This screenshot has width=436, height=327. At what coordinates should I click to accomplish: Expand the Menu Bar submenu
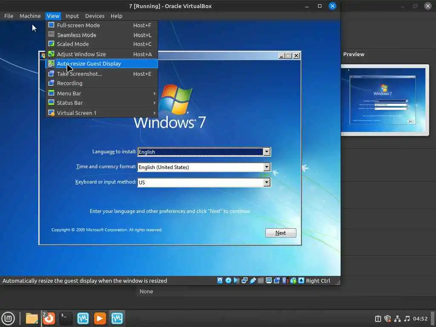pos(101,93)
